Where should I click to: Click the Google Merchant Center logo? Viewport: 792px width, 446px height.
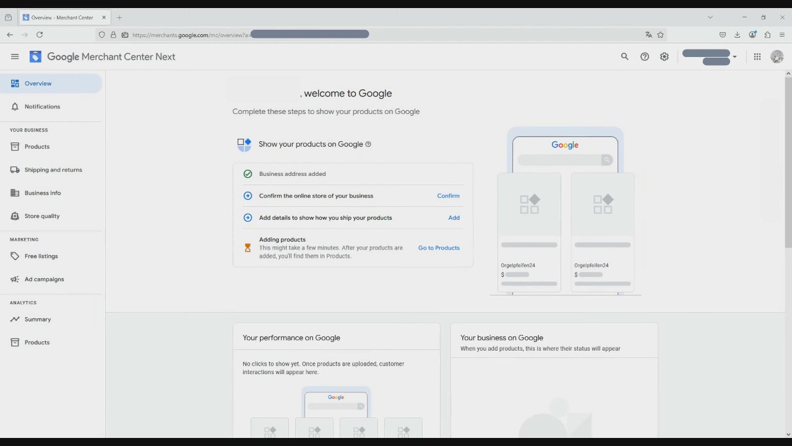[102, 56]
